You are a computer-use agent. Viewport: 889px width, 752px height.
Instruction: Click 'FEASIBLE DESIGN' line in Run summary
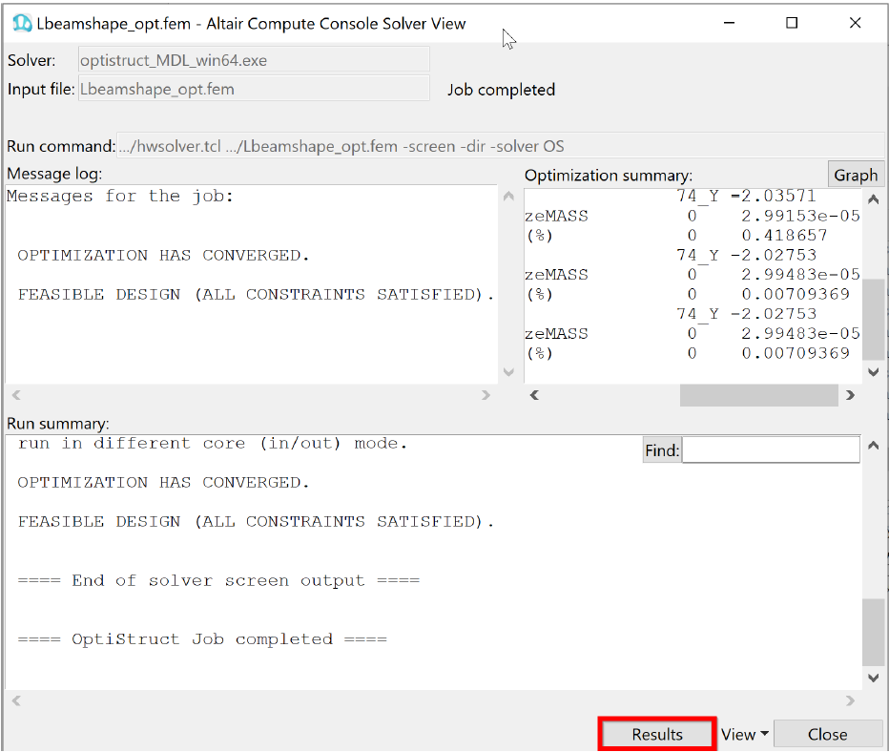(256, 522)
